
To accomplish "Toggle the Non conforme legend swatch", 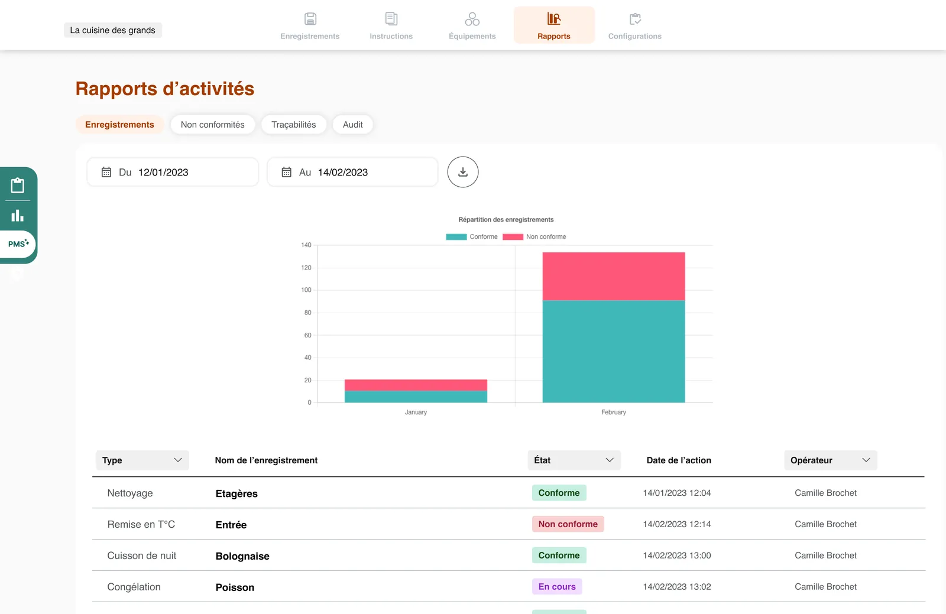I will [x=513, y=237].
